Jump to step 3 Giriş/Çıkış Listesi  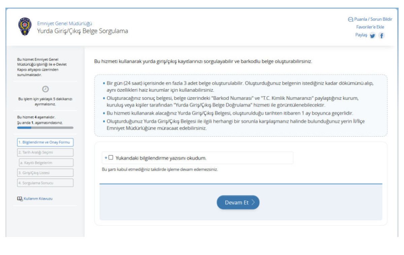click(45, 173)
